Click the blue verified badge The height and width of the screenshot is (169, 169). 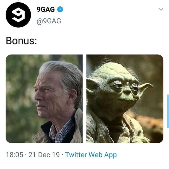[60, 9]
